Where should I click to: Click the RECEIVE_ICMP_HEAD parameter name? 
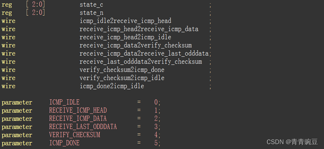(78, 110)
